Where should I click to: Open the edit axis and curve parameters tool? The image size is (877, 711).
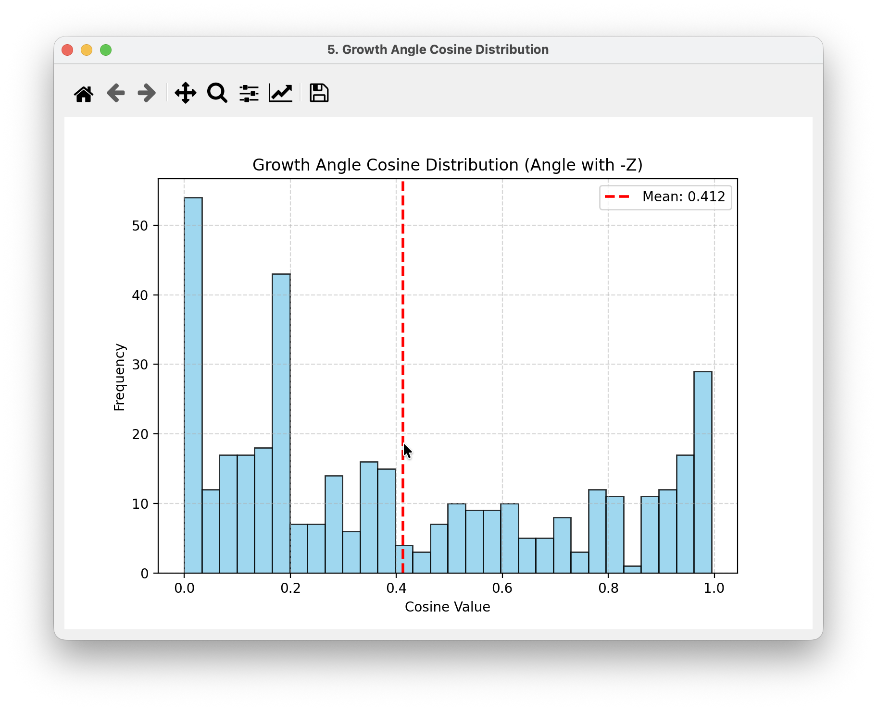coord(281,93)
